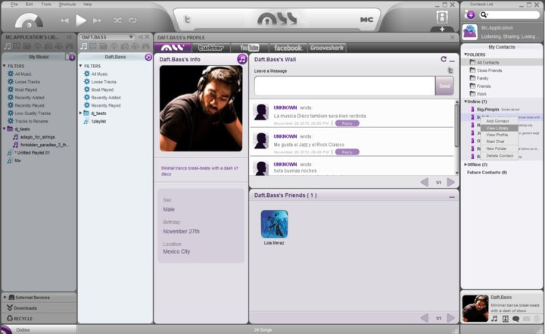
Task: Open the File menu
Action: (14, 5)
